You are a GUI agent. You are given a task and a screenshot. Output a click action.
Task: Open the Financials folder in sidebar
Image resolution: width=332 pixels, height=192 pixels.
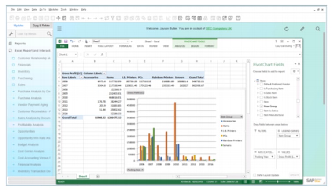(24, 65)
